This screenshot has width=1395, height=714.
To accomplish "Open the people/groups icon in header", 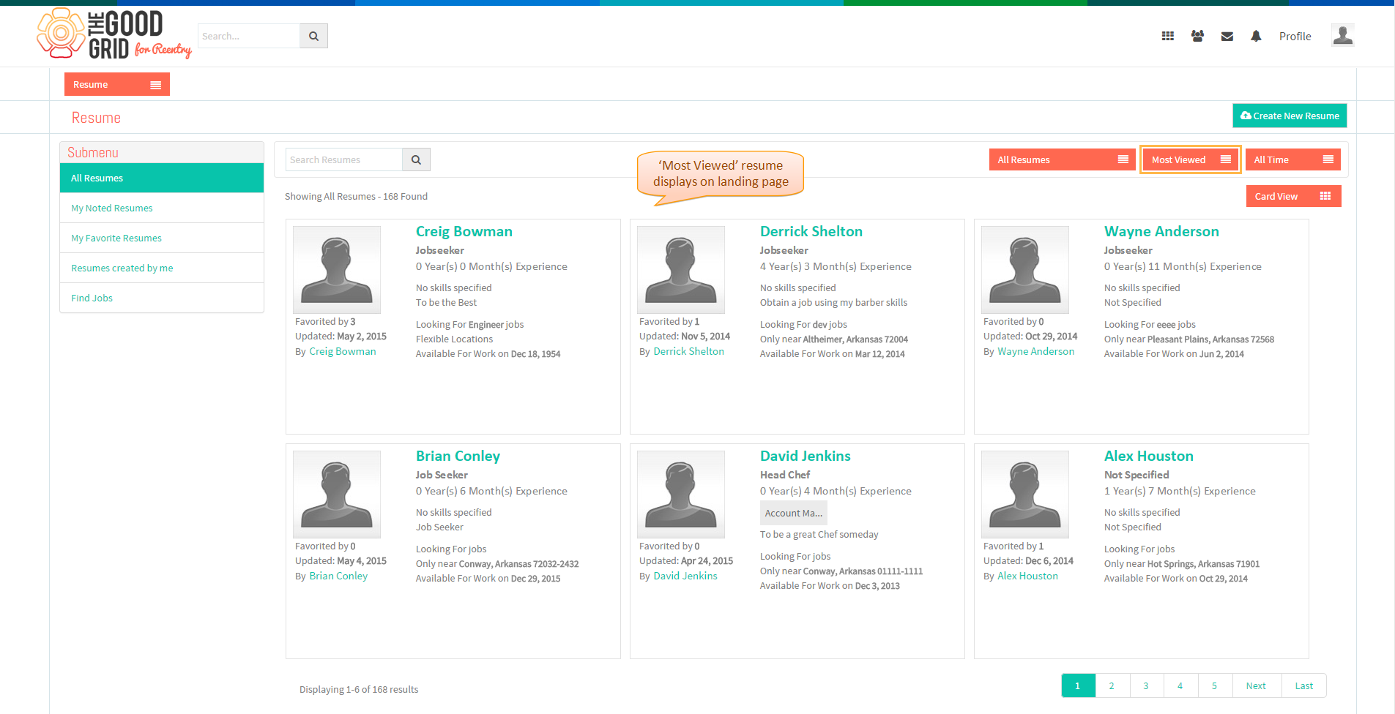I will [1197, 36].
